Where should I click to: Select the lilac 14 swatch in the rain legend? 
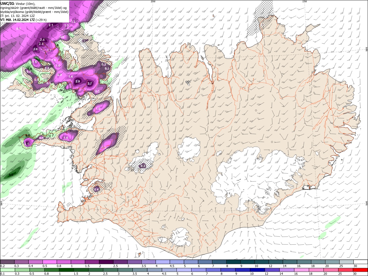pos(287,270)
